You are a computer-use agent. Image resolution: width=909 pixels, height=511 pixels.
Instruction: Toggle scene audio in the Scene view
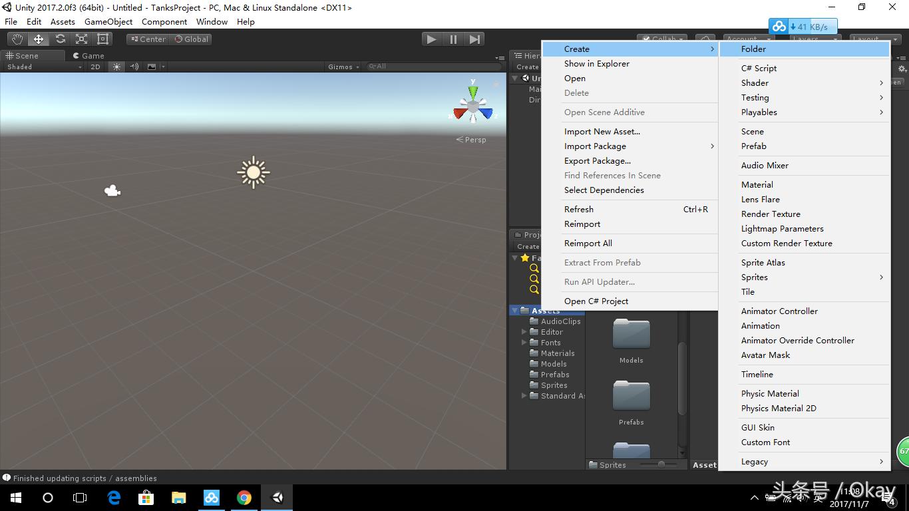click(x=133, y=67)
